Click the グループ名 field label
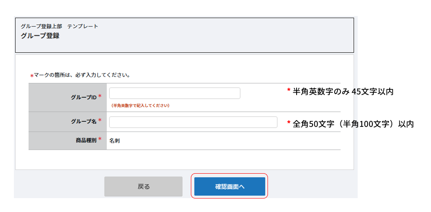The width and height of the screenshot is (431, 212). tap(84, 121)
